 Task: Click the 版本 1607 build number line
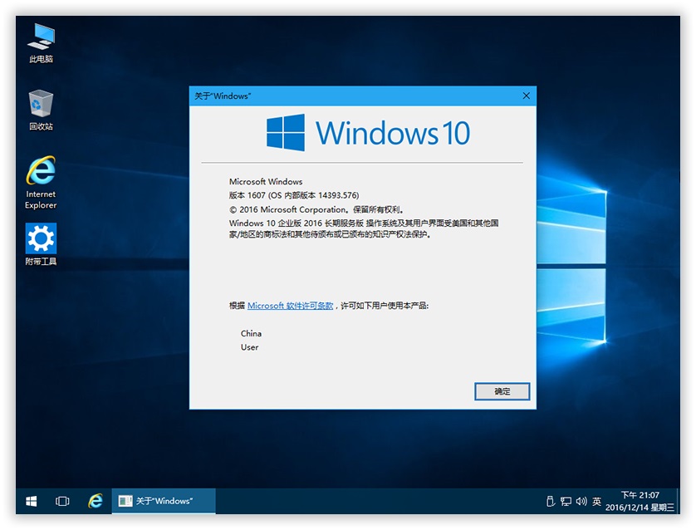(294, 195)
